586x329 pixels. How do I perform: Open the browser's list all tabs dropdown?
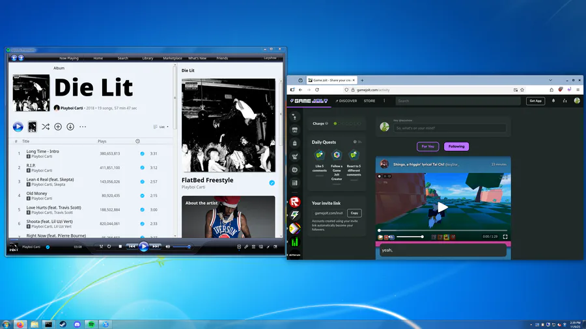tap(550, 80)
